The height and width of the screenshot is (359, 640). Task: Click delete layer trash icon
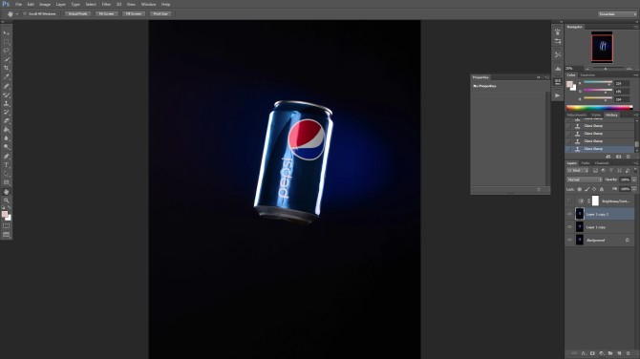(628, 353)
